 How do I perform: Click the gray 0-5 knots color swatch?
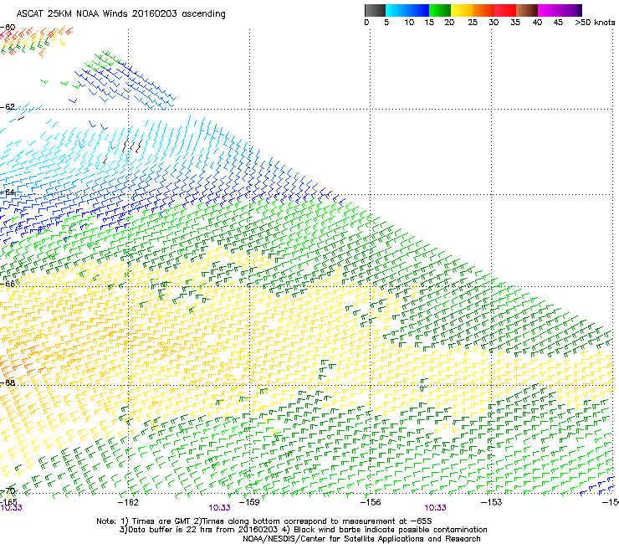[375, 10]
